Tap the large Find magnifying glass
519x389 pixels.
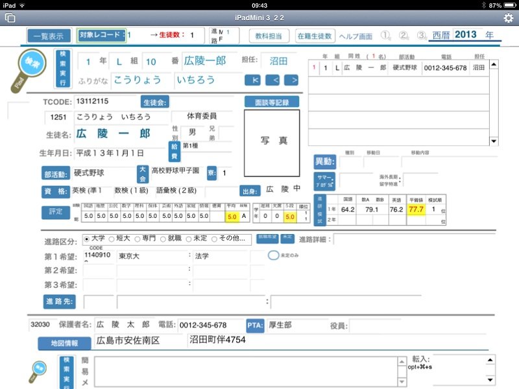(x=29, y=70)
